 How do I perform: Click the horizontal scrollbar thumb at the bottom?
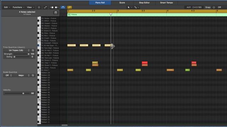point(65,125)
